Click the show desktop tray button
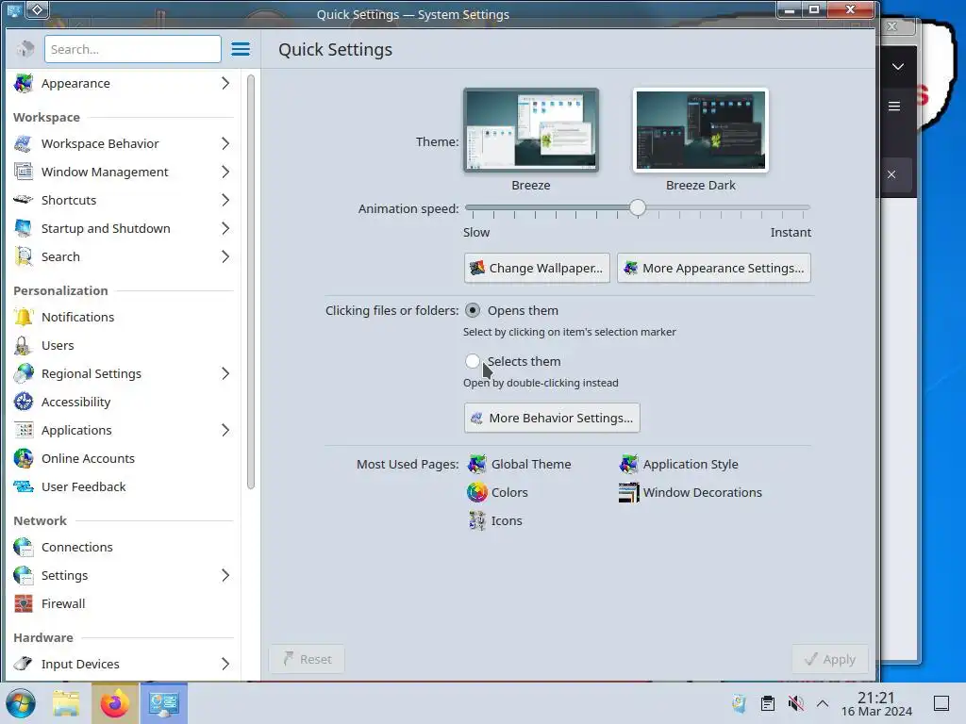 [x=941, y=703]
